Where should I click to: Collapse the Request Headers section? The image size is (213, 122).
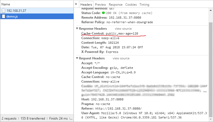[x=77, y=58]
